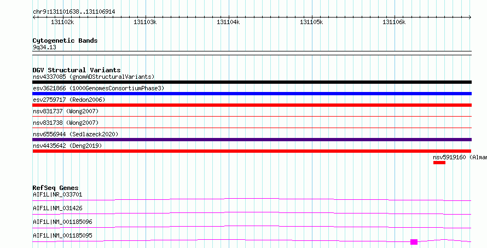The image size is (487, 248).
Task: Click the 131104k ruler label
Action: (228, 22)
